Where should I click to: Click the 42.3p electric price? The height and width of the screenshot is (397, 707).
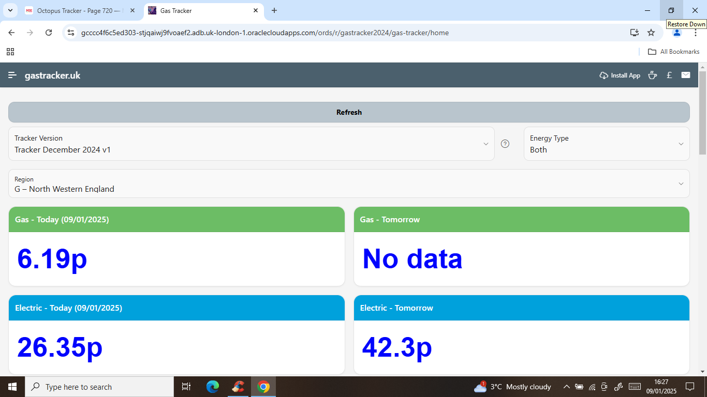point(397,347)
